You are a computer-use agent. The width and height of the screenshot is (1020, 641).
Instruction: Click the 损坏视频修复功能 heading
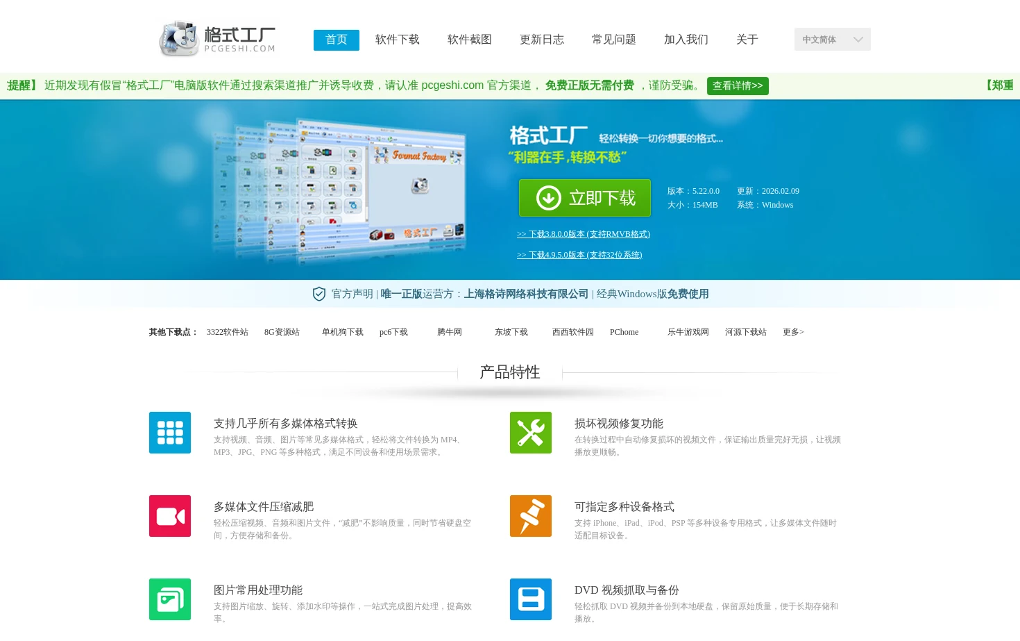(619, 424)
